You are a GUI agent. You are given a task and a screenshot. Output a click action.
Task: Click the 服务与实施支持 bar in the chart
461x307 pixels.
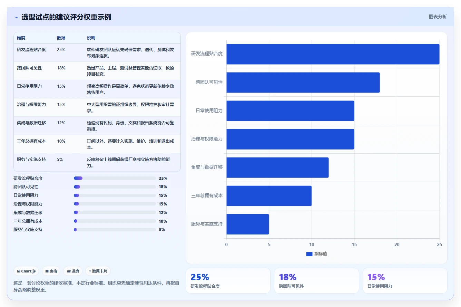[x=247, y=224]
